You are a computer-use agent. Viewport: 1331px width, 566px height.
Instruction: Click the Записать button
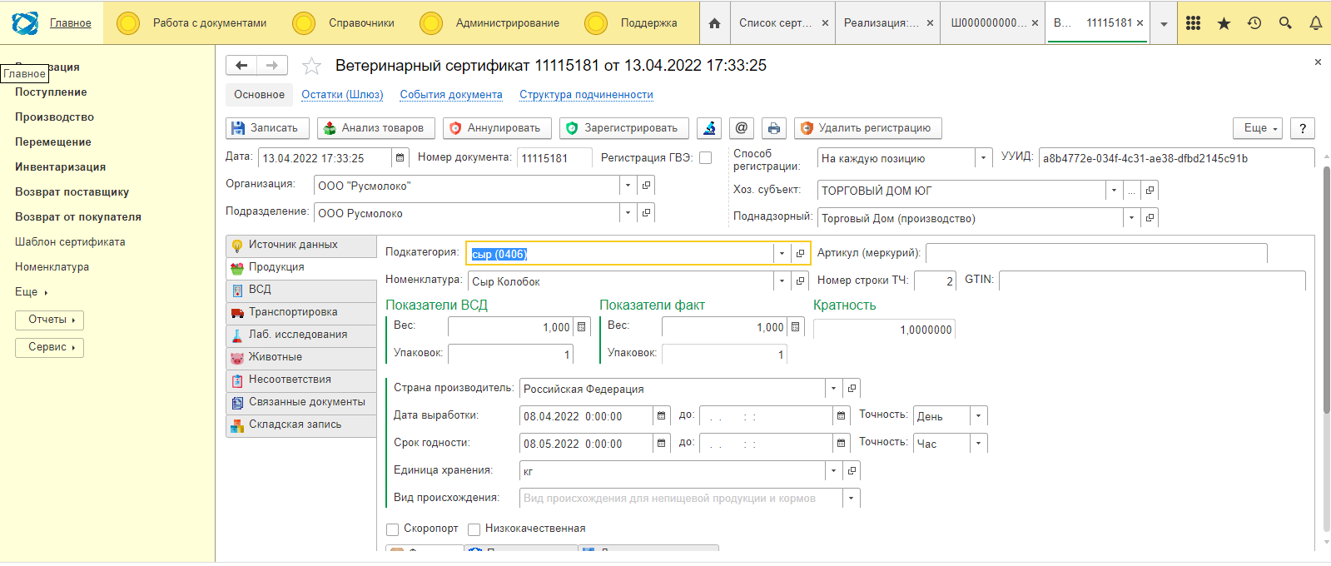point(267,128)
